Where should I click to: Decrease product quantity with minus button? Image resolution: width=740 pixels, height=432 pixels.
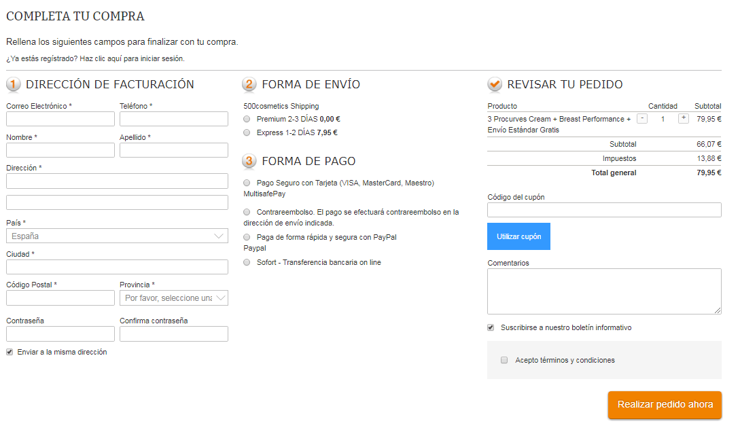642,119
